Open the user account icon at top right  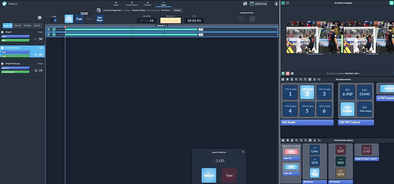tap(276, 4)
